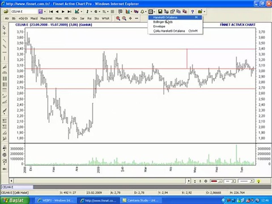272x204 pixels.
Task: Click the zoom in magnifier
Action: [118, 18]
